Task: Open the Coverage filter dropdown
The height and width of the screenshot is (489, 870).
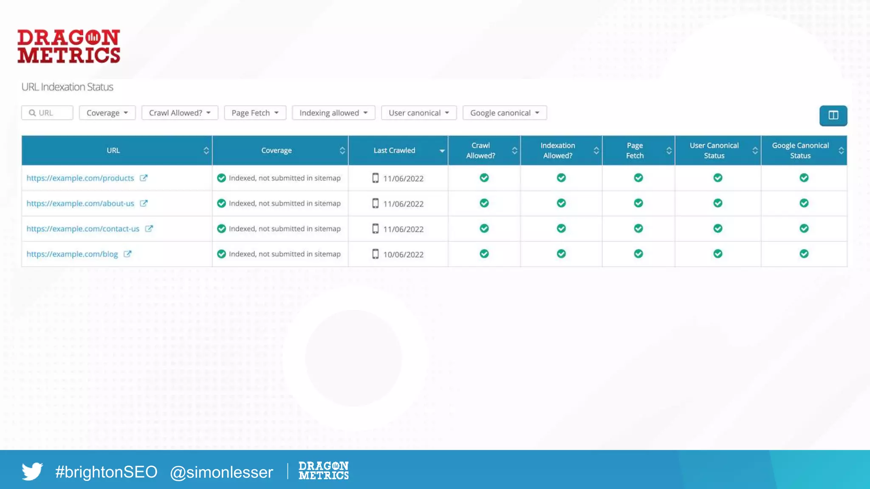Action: (x=107, y=113)
